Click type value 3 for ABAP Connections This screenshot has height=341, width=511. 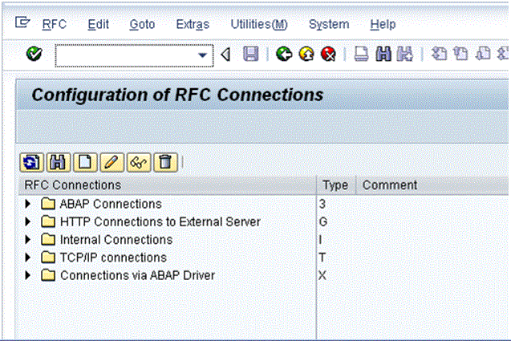[x=322, y=204]
